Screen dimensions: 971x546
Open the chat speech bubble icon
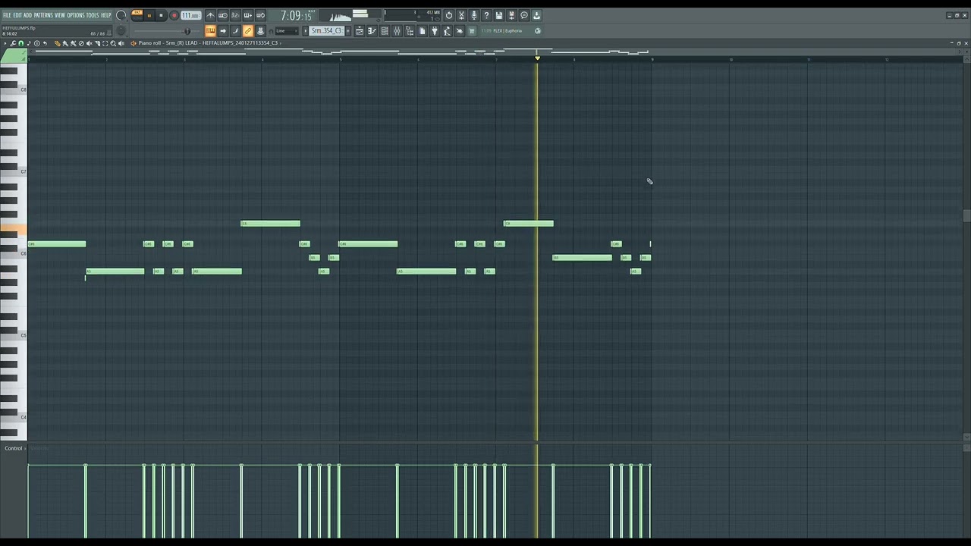click(524, 16)
